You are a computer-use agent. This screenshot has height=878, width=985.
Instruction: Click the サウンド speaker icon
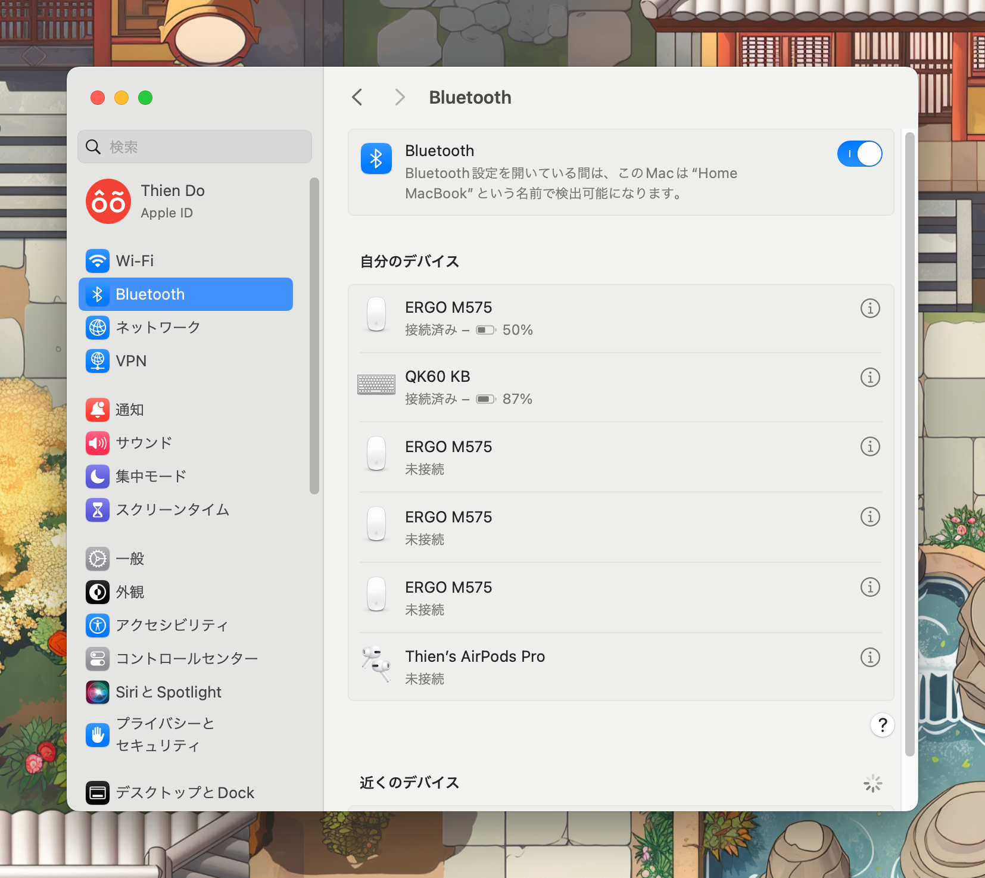98,443
